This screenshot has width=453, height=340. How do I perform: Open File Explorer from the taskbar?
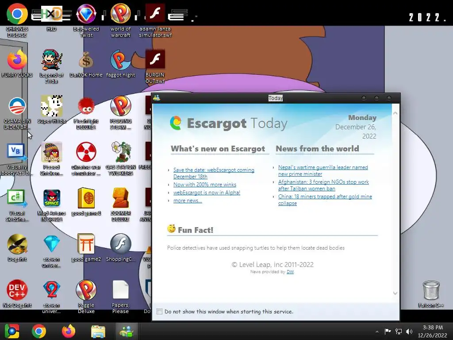click(x=98, y=331)
